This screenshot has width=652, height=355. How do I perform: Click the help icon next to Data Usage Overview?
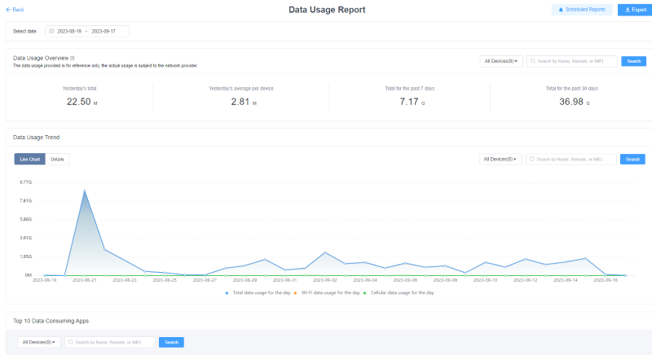coord(73,58)
